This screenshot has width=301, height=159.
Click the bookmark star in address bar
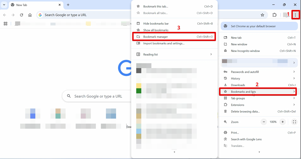tap(263, 15)
